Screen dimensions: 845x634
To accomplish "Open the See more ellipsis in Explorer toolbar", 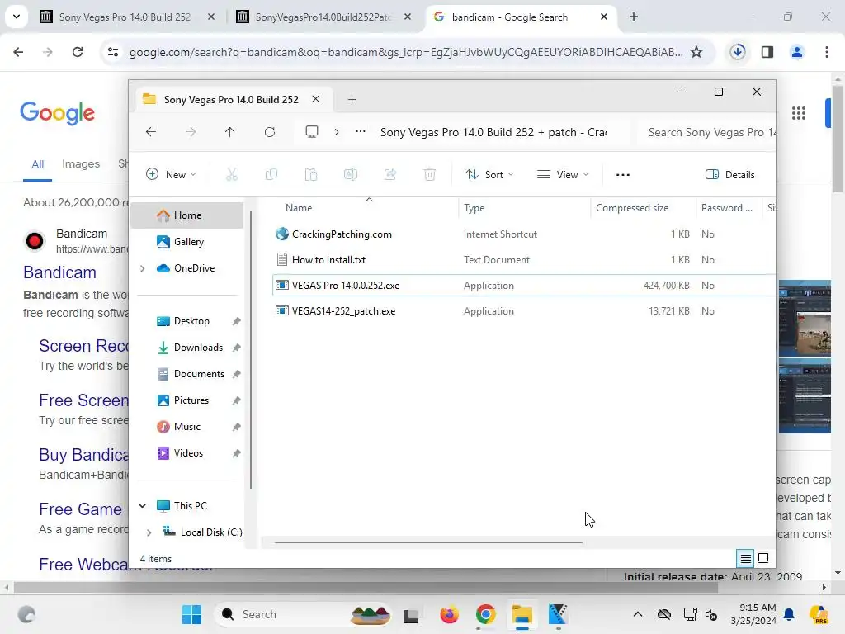I will pyautogui.click(x=623, y=175).
